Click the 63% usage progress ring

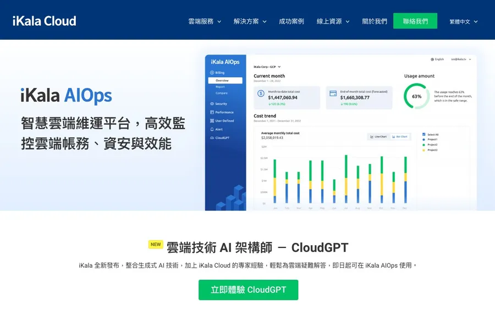(417, 96)
